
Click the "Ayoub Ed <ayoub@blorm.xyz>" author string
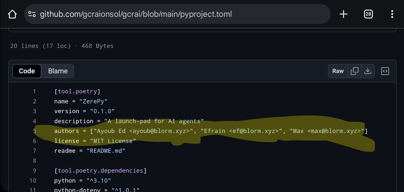[143, 131]
